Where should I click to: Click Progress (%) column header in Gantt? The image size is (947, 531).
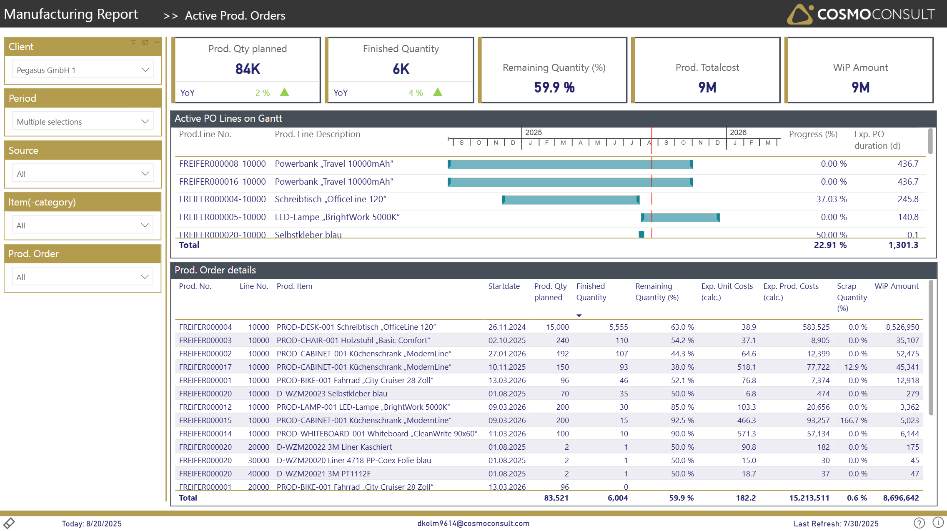coord(813,134)
